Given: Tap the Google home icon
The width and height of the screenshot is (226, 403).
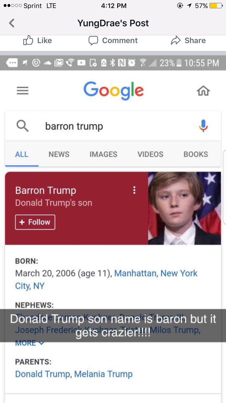Looking at the screenshot, I should 203,91.
